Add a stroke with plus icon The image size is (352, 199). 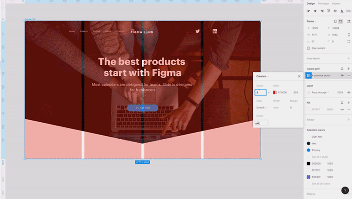(349, 120)
